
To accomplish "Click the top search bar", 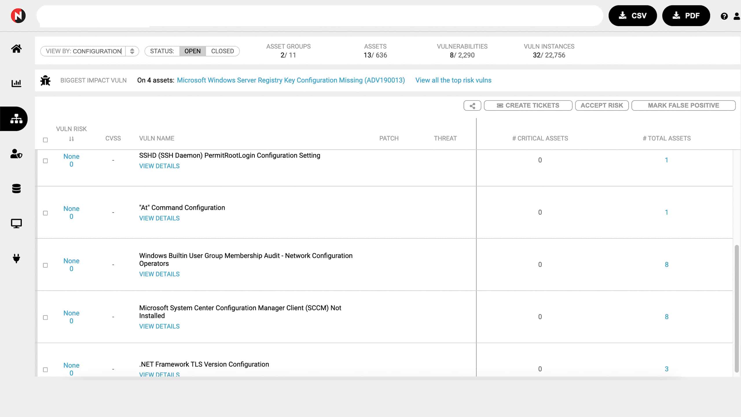I will pos(320,16).
